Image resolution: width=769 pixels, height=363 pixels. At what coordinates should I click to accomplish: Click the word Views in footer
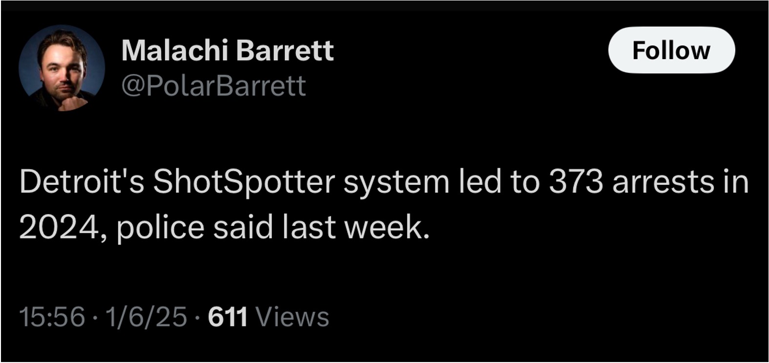coord(292,317)
